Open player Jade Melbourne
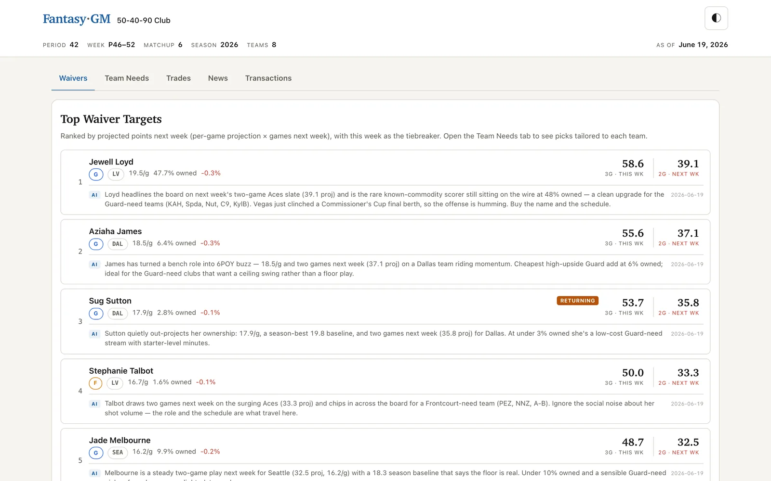This screenshot has width=771, height=481. click(120, 440)
